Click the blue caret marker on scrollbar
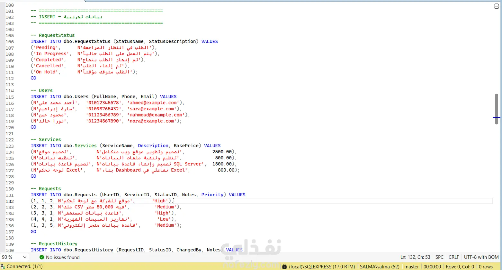502x270 pixels. (496, 118)
